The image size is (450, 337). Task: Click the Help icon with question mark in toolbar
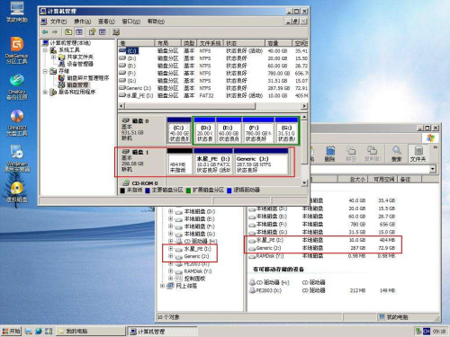[92, 31]
